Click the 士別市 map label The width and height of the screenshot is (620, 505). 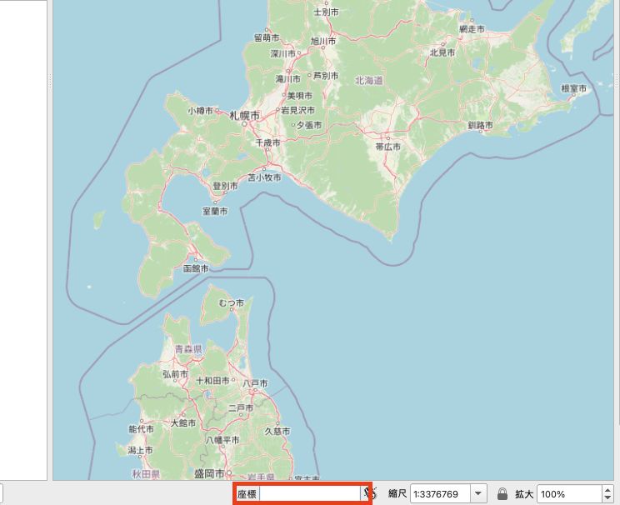tap(326, 12)
